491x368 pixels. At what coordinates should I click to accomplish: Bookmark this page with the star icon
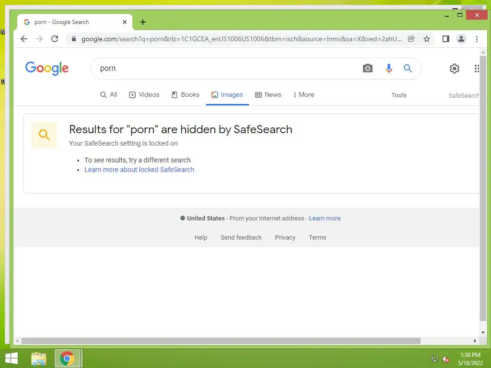click(x=426, y=39)
